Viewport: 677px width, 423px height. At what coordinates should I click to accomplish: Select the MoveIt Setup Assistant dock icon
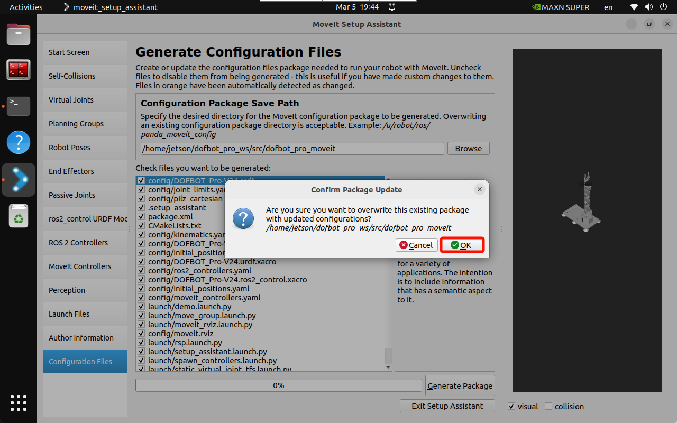tap(19, 180)
